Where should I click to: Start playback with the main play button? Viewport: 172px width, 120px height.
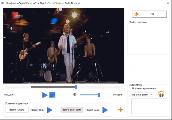45,95
